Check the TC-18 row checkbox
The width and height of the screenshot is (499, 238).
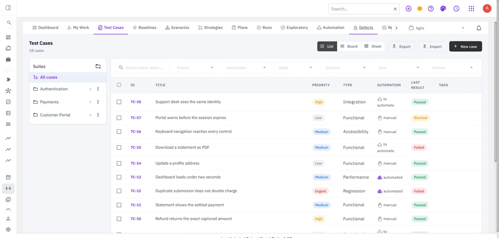[119, 102]
